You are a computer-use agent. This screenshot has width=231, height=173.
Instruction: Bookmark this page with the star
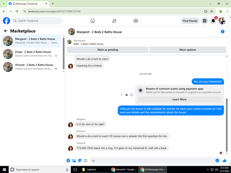tap(212, 12)
